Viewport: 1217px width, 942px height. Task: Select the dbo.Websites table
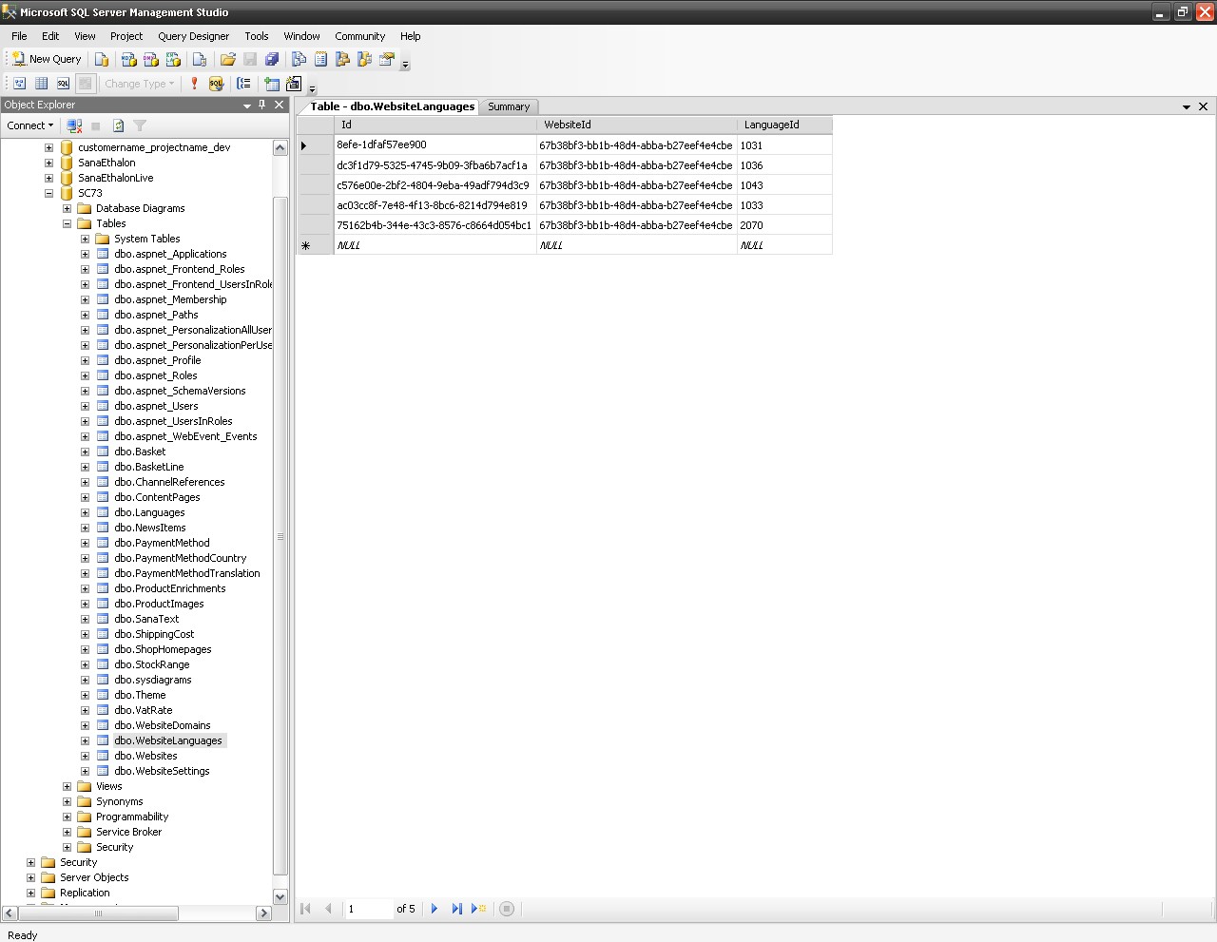click(x=145, y=756)
